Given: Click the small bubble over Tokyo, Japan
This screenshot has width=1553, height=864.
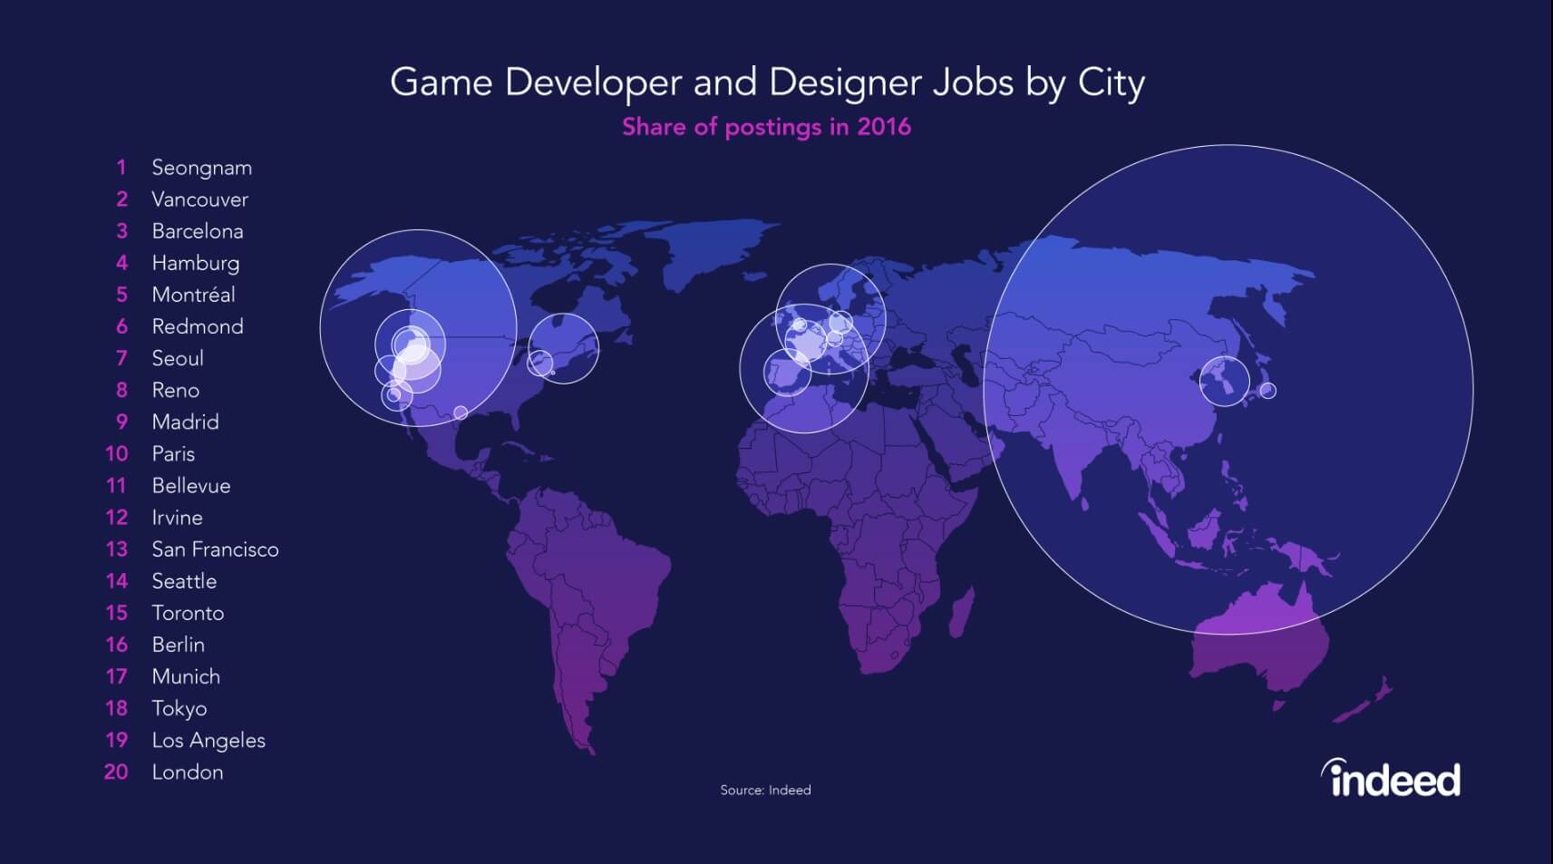Looking at the screenshot, I should [1268, 391].
